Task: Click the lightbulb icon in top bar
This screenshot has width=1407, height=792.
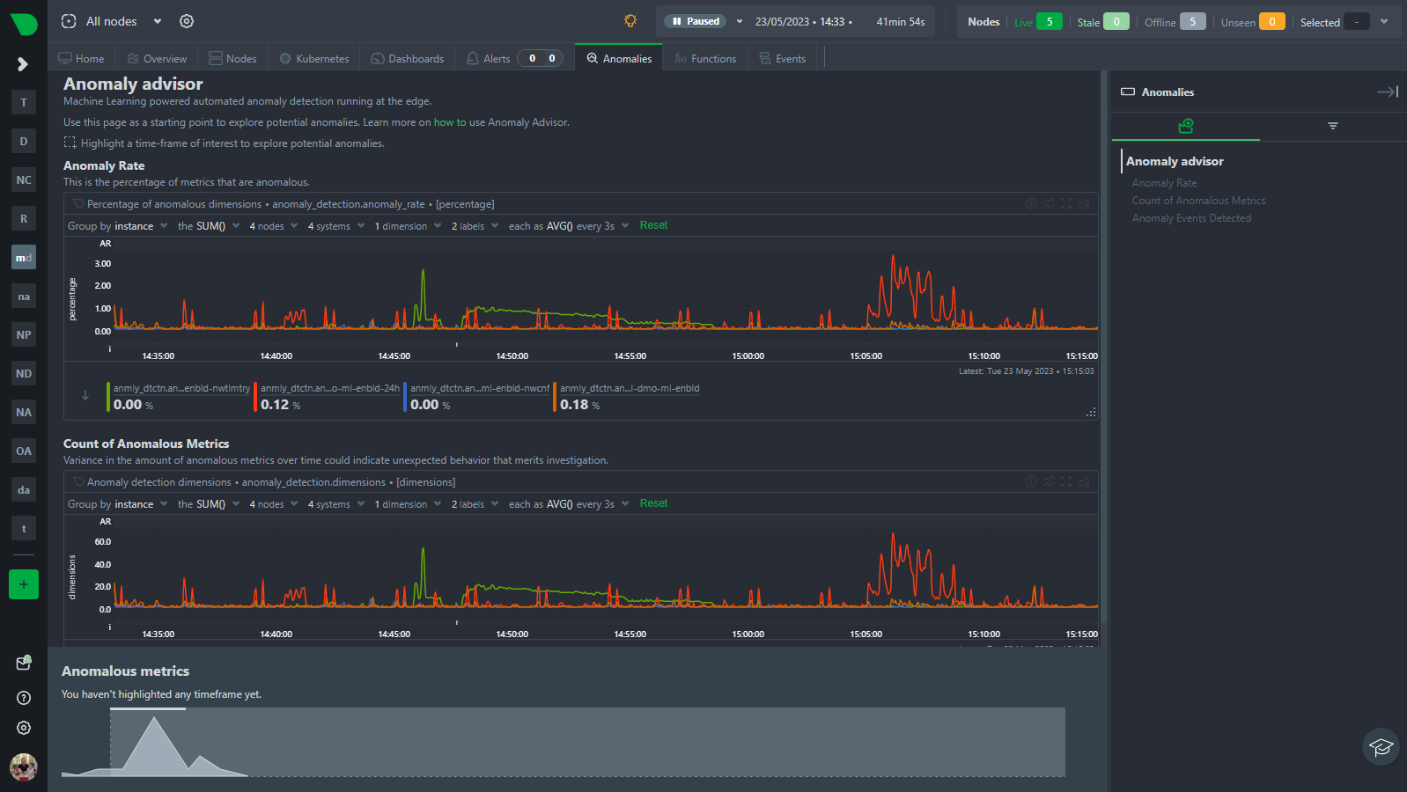Action: coord(630,21)
